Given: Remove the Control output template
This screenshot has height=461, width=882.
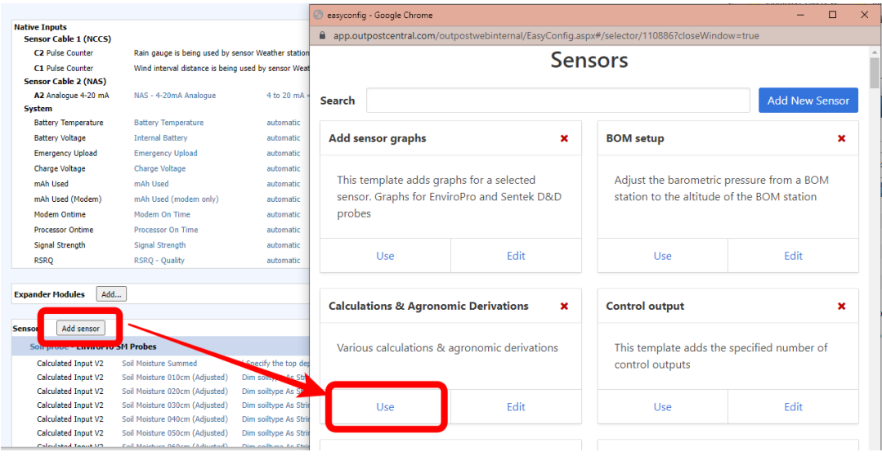Looking at the screenshot, I should 841,307.
